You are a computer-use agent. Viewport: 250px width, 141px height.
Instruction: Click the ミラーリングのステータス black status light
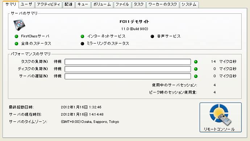[83, 43]
